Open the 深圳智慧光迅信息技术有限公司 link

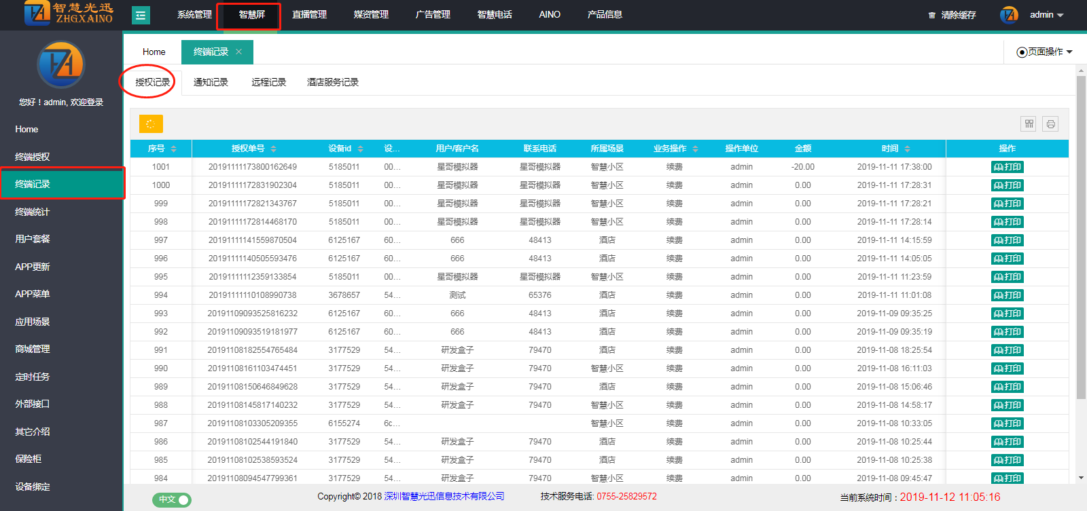point(444,496)
